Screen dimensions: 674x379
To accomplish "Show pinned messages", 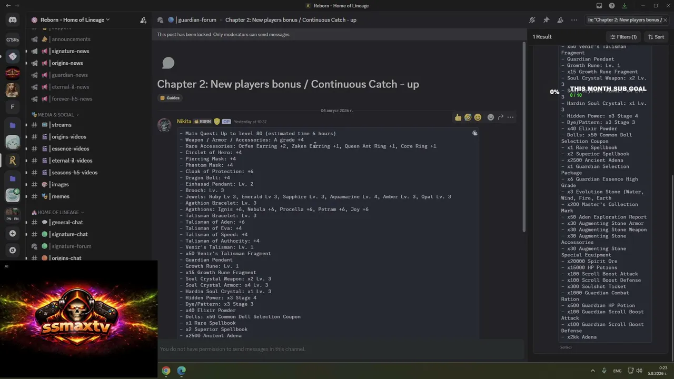I will coord(546,20).
